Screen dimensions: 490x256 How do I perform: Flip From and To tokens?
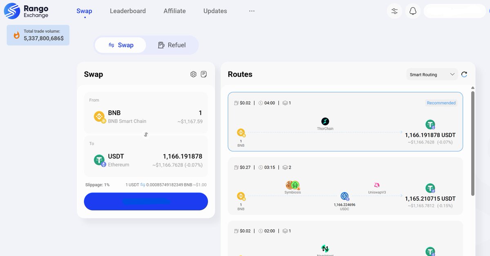(146, 134)
